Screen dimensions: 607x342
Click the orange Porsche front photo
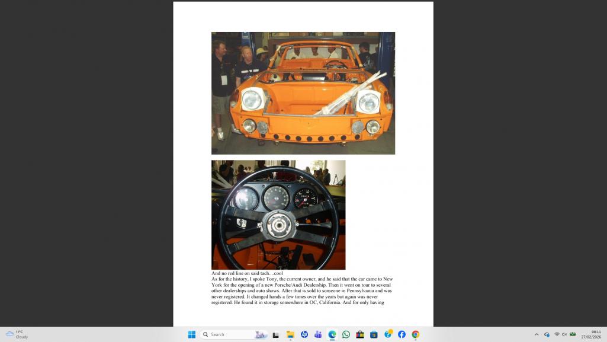point(303,93)
